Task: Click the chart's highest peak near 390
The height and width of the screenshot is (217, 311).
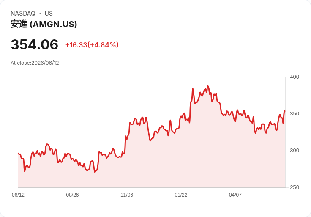Action: click(208, 86)
